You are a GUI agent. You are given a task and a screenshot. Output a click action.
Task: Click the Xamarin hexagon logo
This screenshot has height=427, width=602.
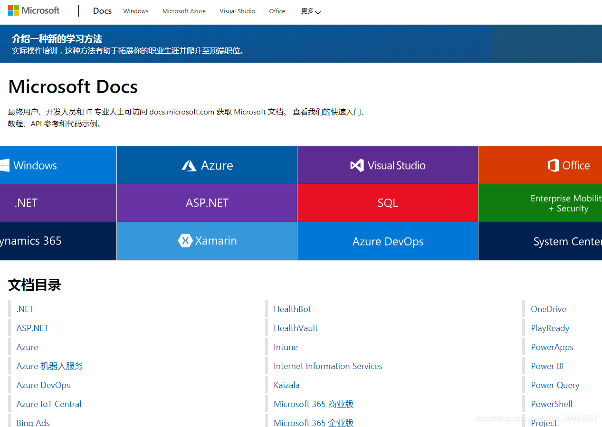coord(185,241)
